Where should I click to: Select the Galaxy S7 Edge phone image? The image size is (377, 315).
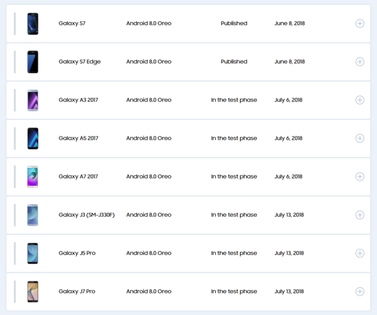(x=33, y=62)
